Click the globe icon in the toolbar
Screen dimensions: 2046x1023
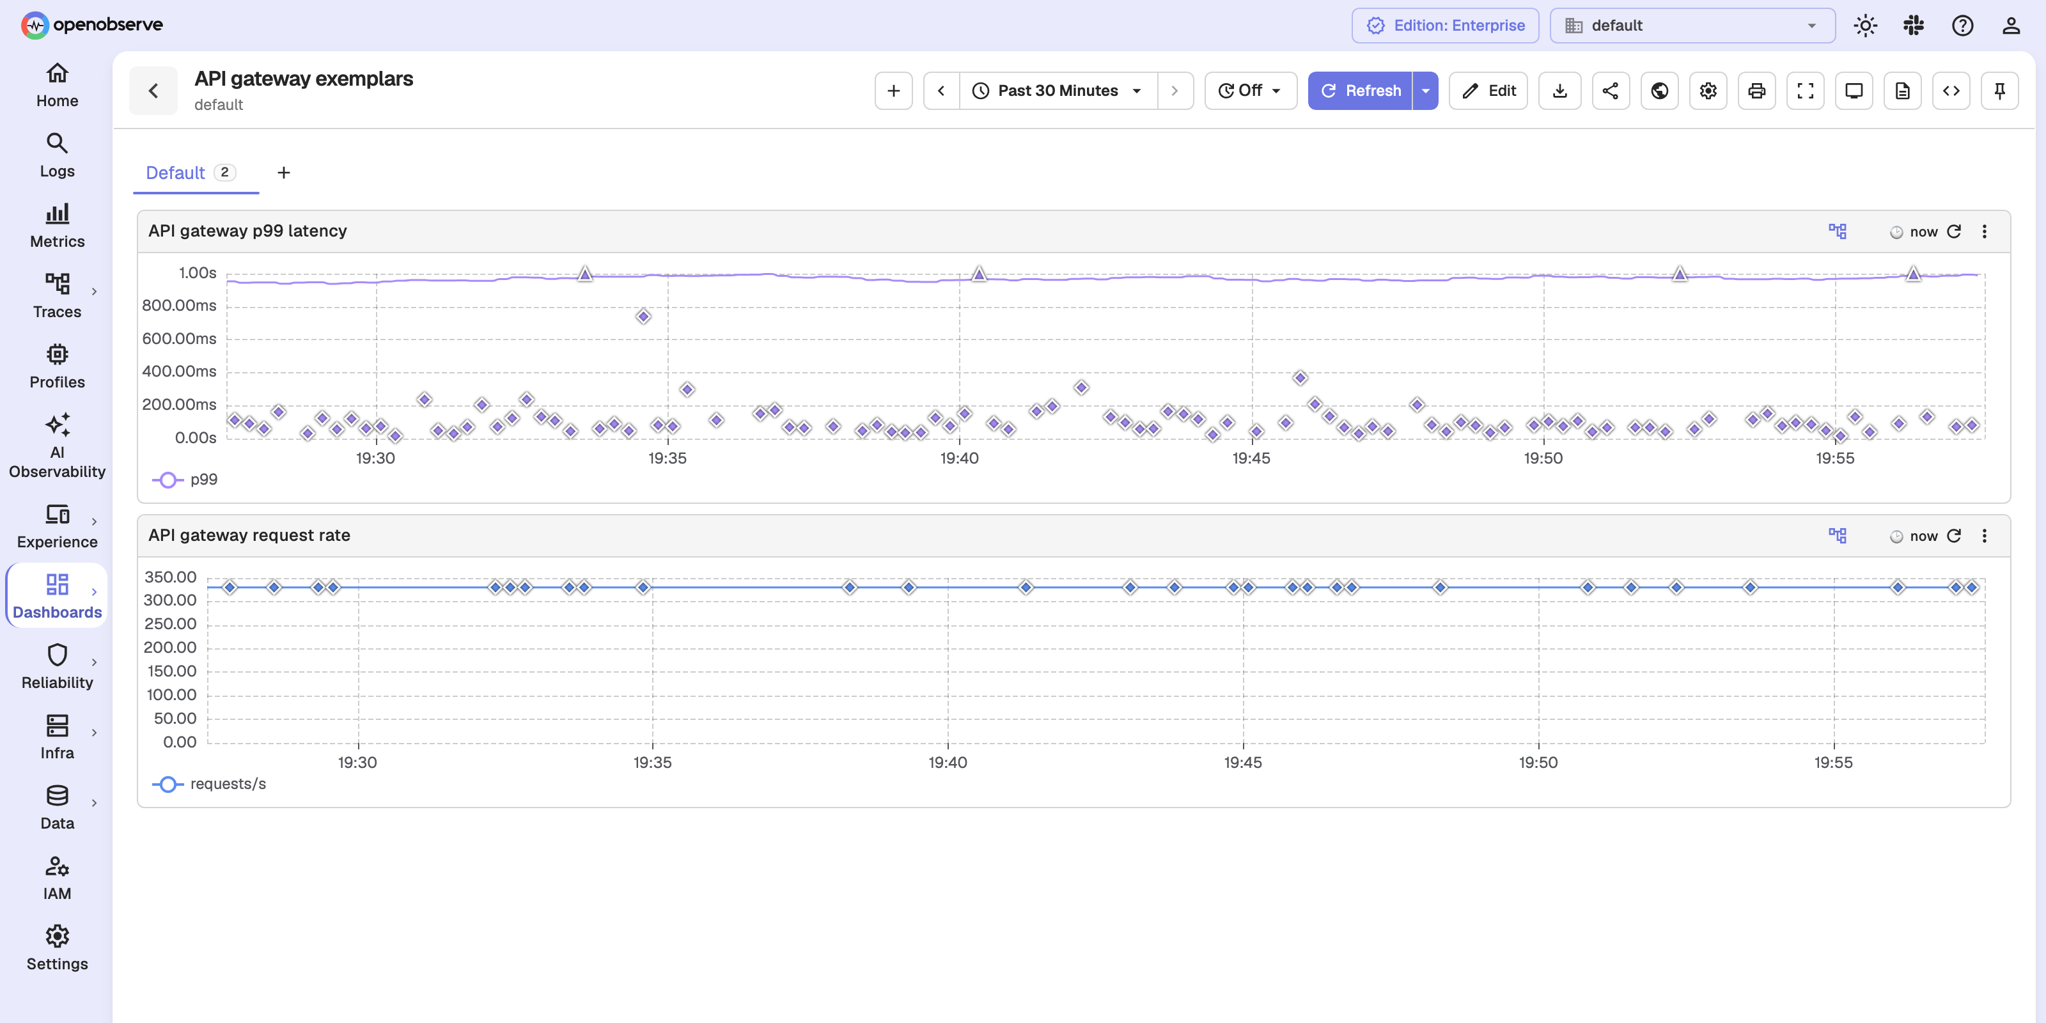[x=1659, y=91]
